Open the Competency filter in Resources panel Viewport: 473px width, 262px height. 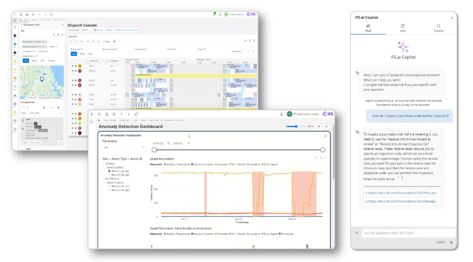tap(140, 49)
